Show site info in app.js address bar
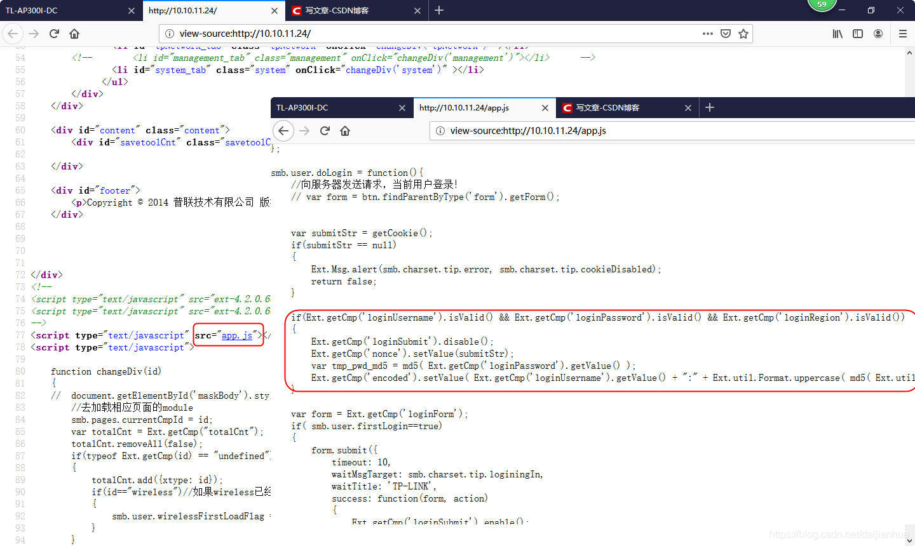The height and width of the screenshot is (546, 915). (x=440, y=131)
